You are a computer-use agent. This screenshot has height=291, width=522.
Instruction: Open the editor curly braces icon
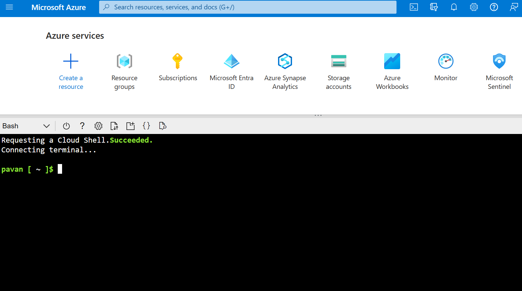146,126
